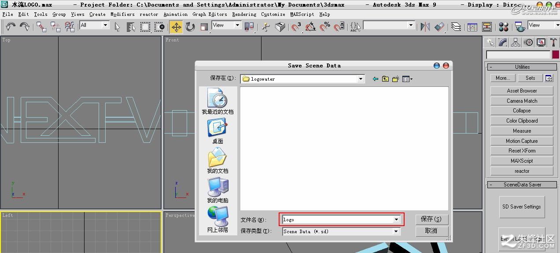
Task: Toggle the 3D Snaps magnet
Action: (x=296, y=27)
